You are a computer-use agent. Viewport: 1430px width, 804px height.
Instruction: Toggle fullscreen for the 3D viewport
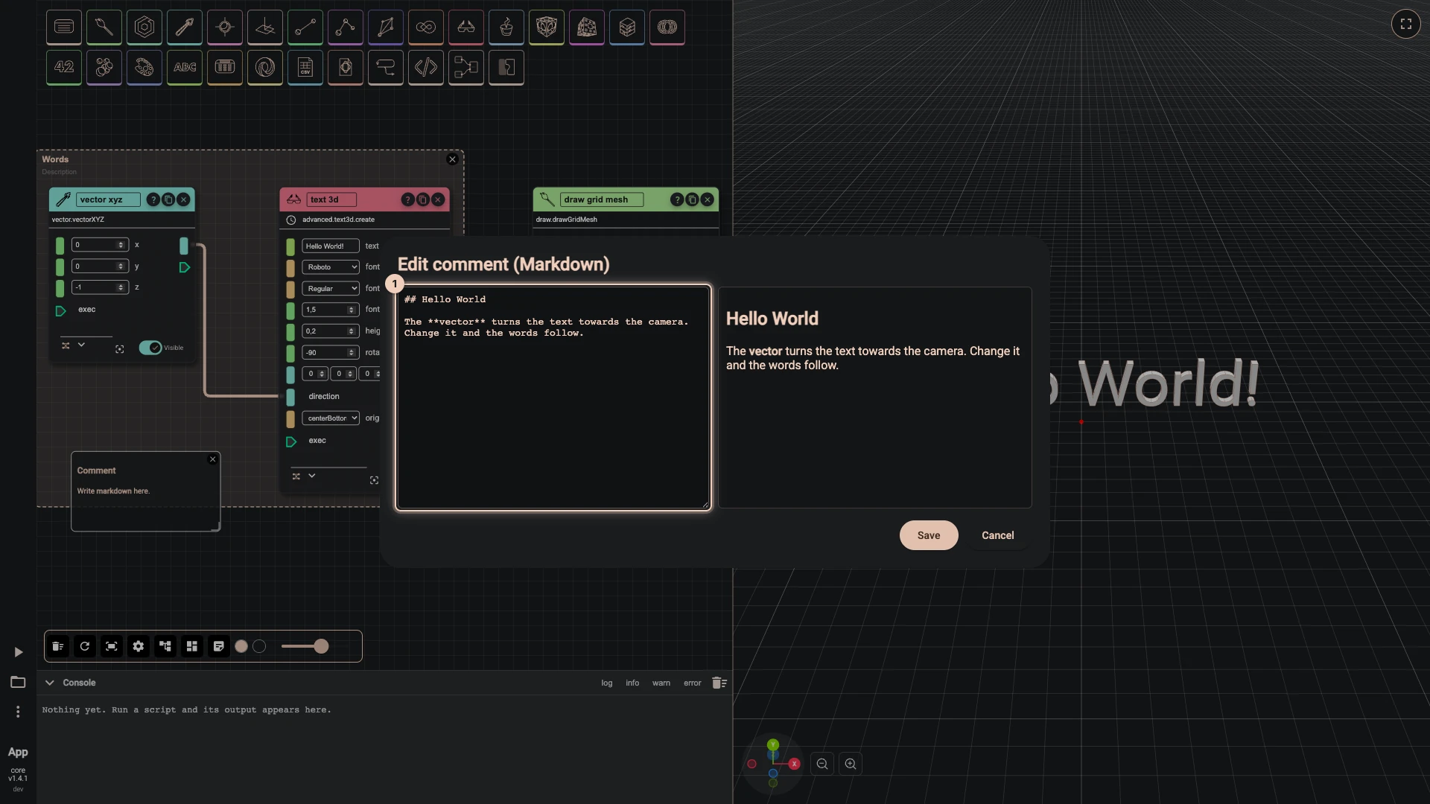coord(1406,24)
